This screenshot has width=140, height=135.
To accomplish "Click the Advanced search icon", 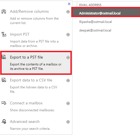I will click(x=4, y=121).
